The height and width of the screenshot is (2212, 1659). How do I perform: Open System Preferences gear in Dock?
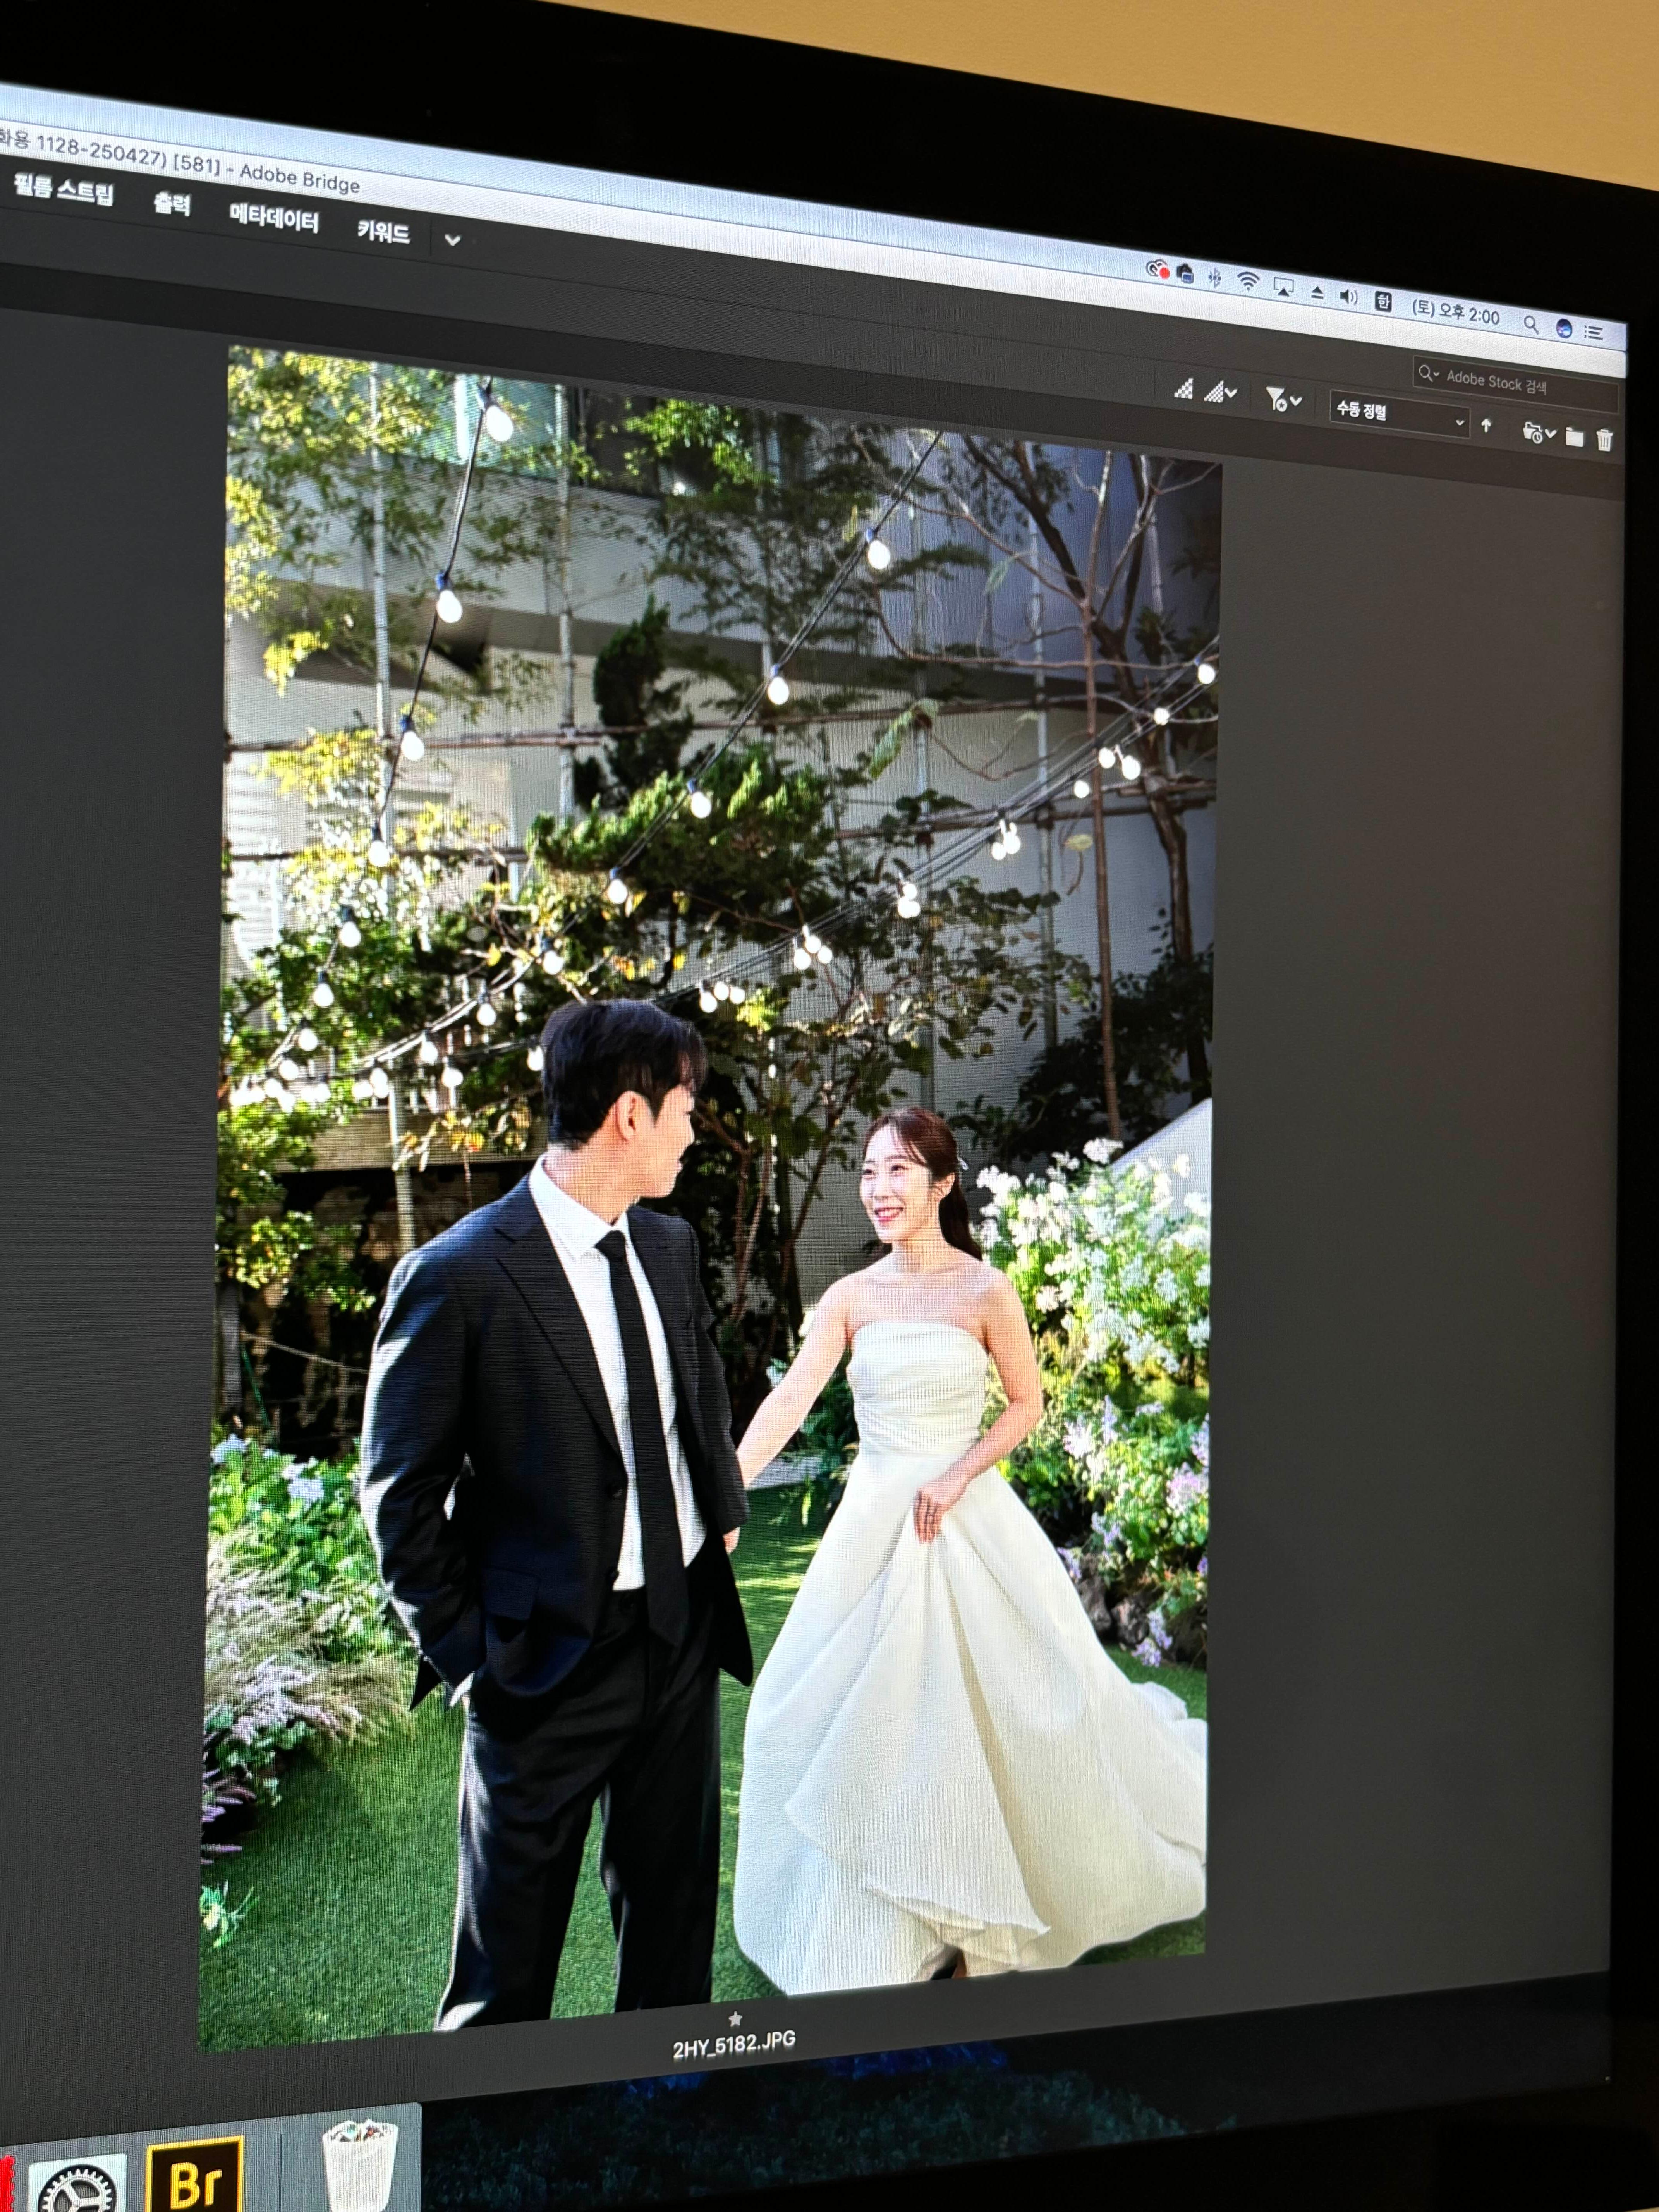[x=78, y=2185]
